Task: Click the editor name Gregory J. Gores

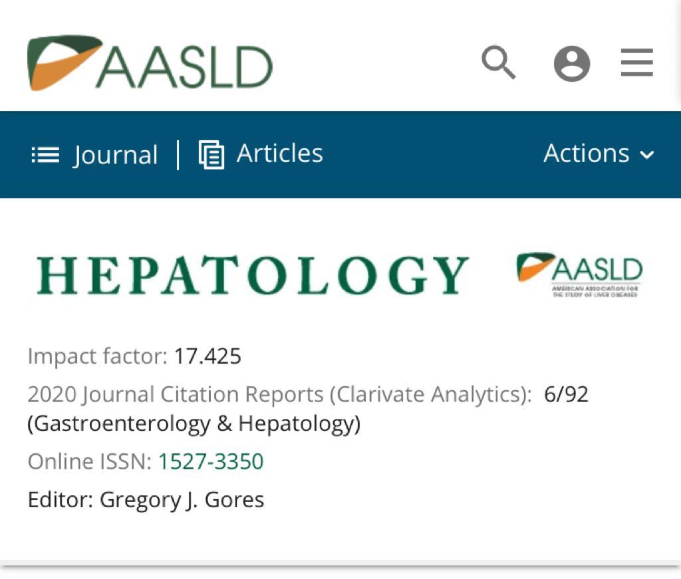Action: pyautogui.click(x=182, y=499)
